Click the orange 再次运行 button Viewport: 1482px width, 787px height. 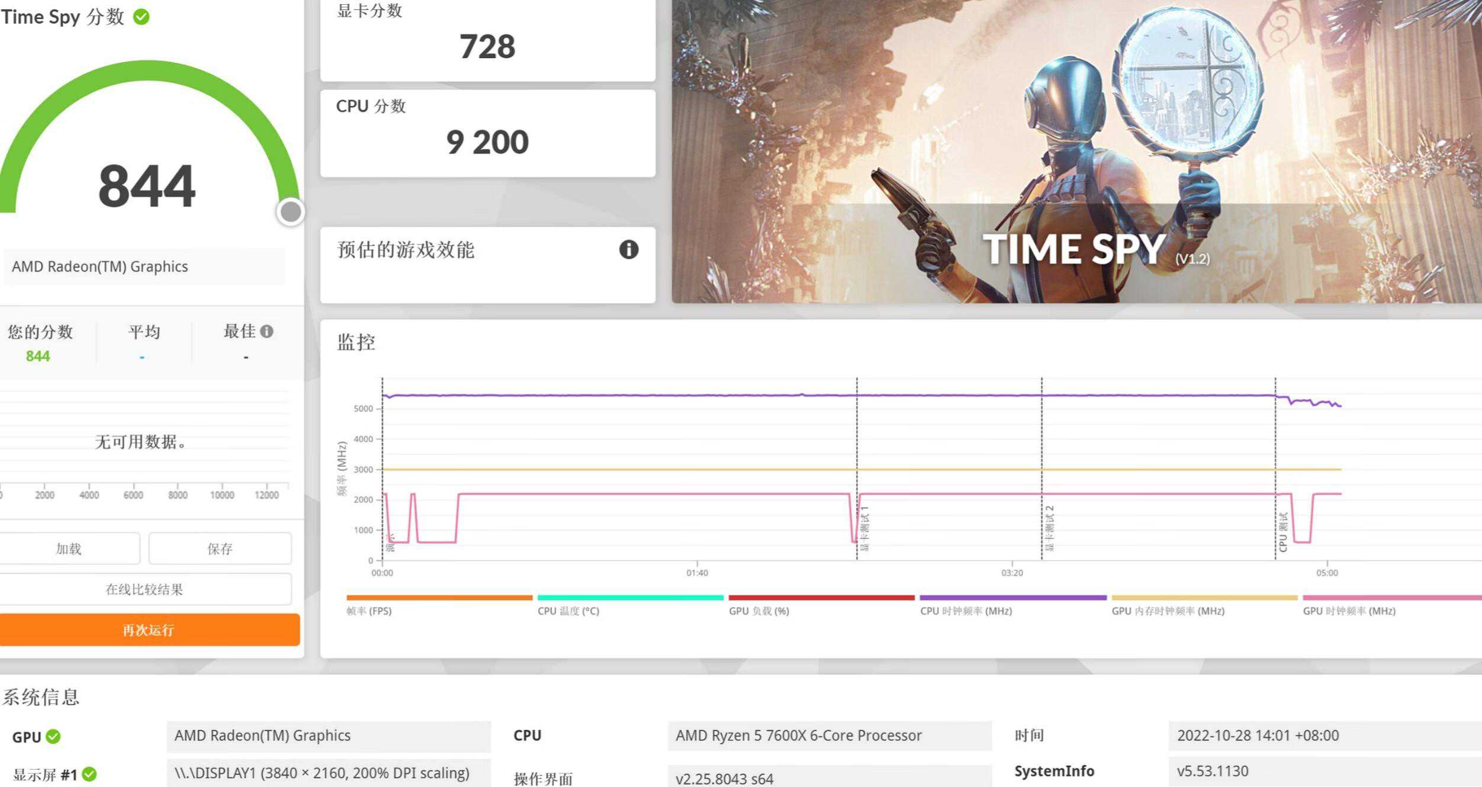point(149,630)
